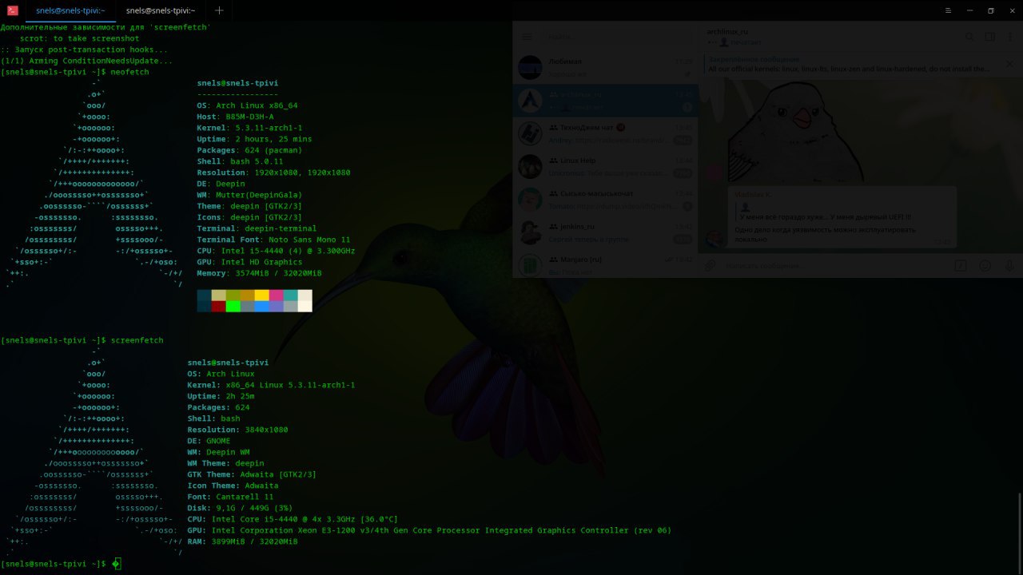1023x575 pixels.
Task: Click 'RAM: 3899MiB / 32020MiB' line
Action: [x=242, y=541]
